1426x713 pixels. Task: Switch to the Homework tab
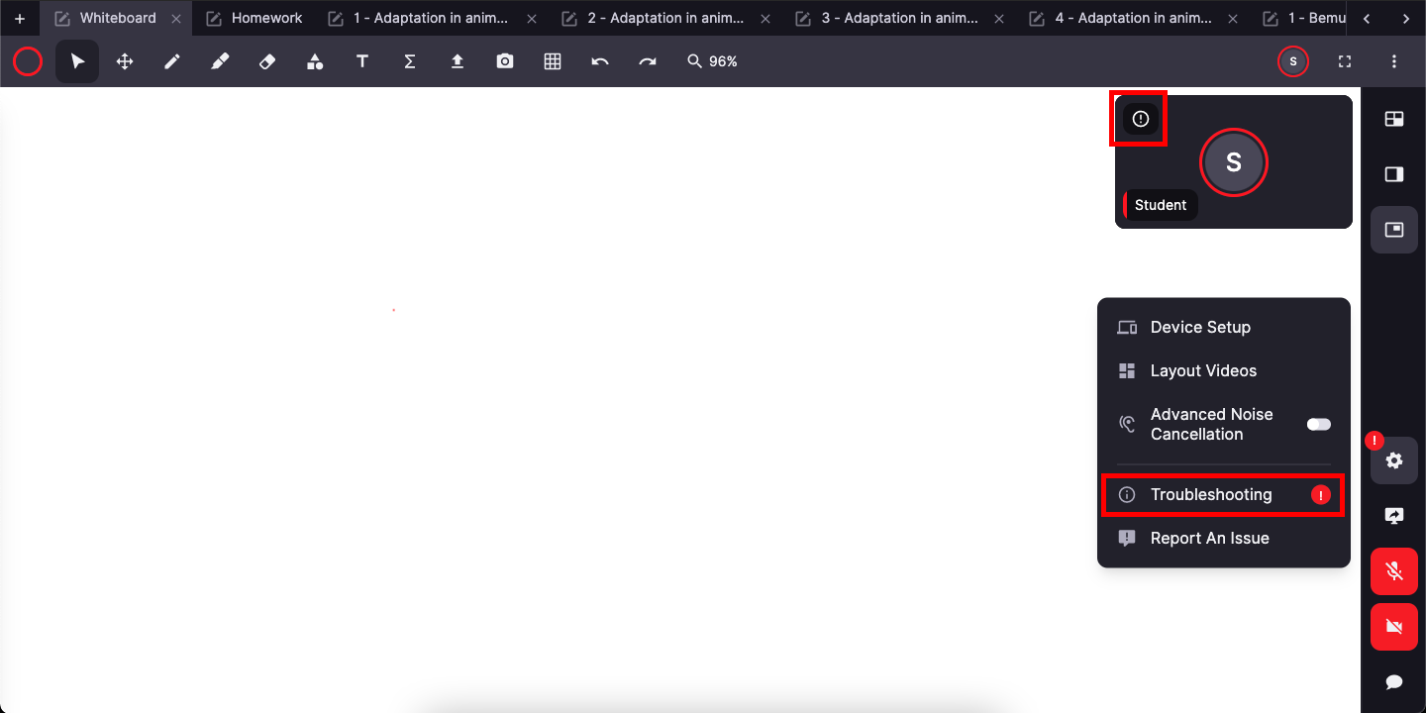click(x=266, y=18)
